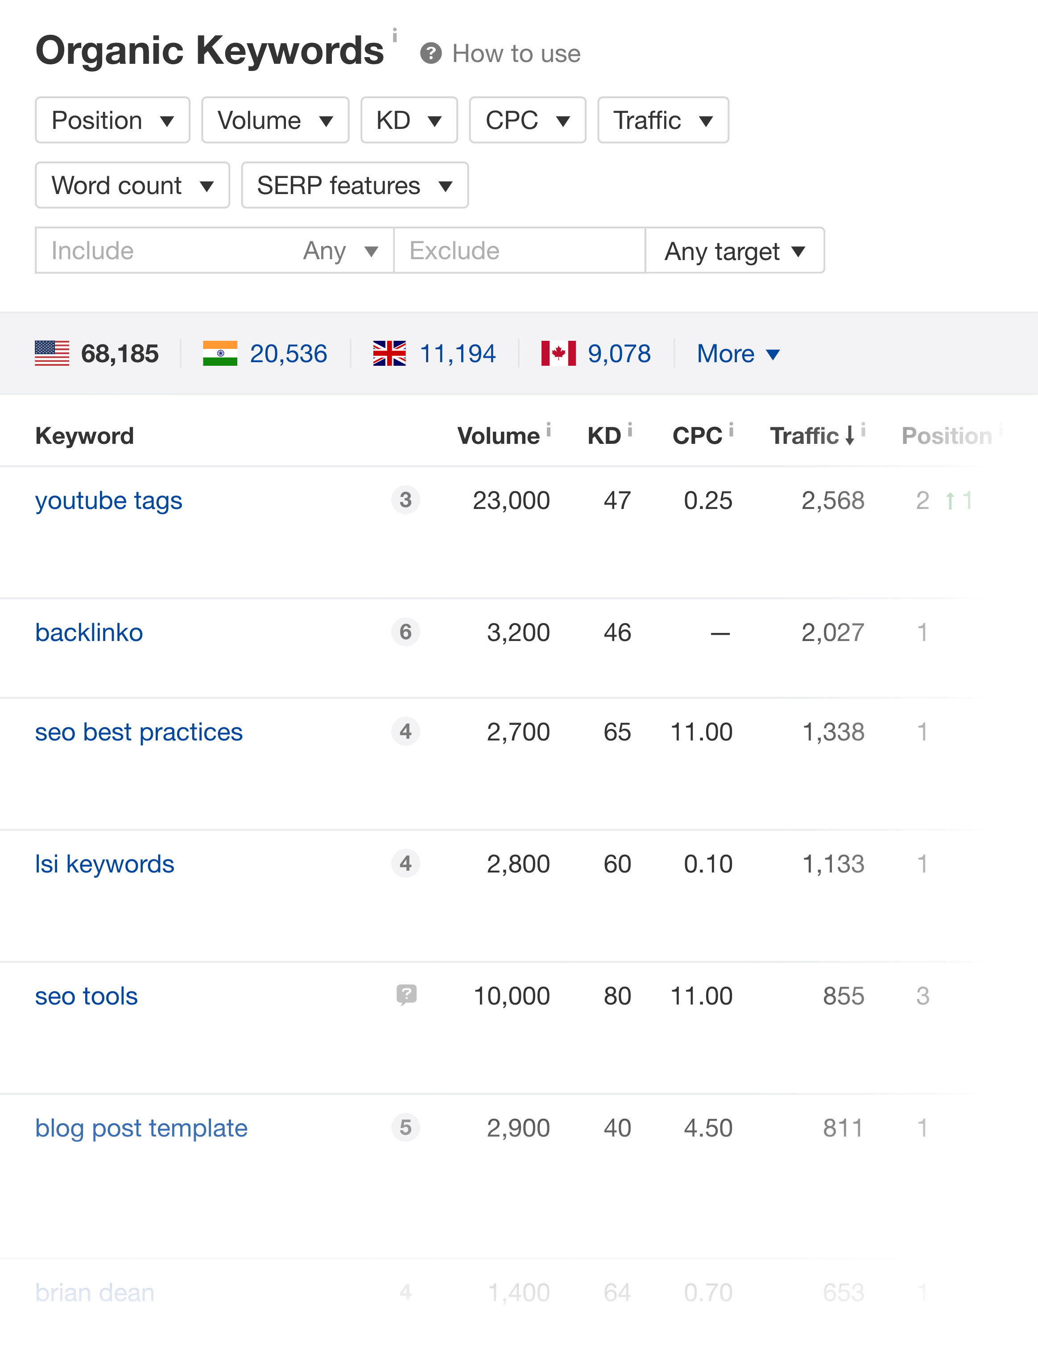Open SERP features badge 5 for blog post template

(x=405, y=1128)
